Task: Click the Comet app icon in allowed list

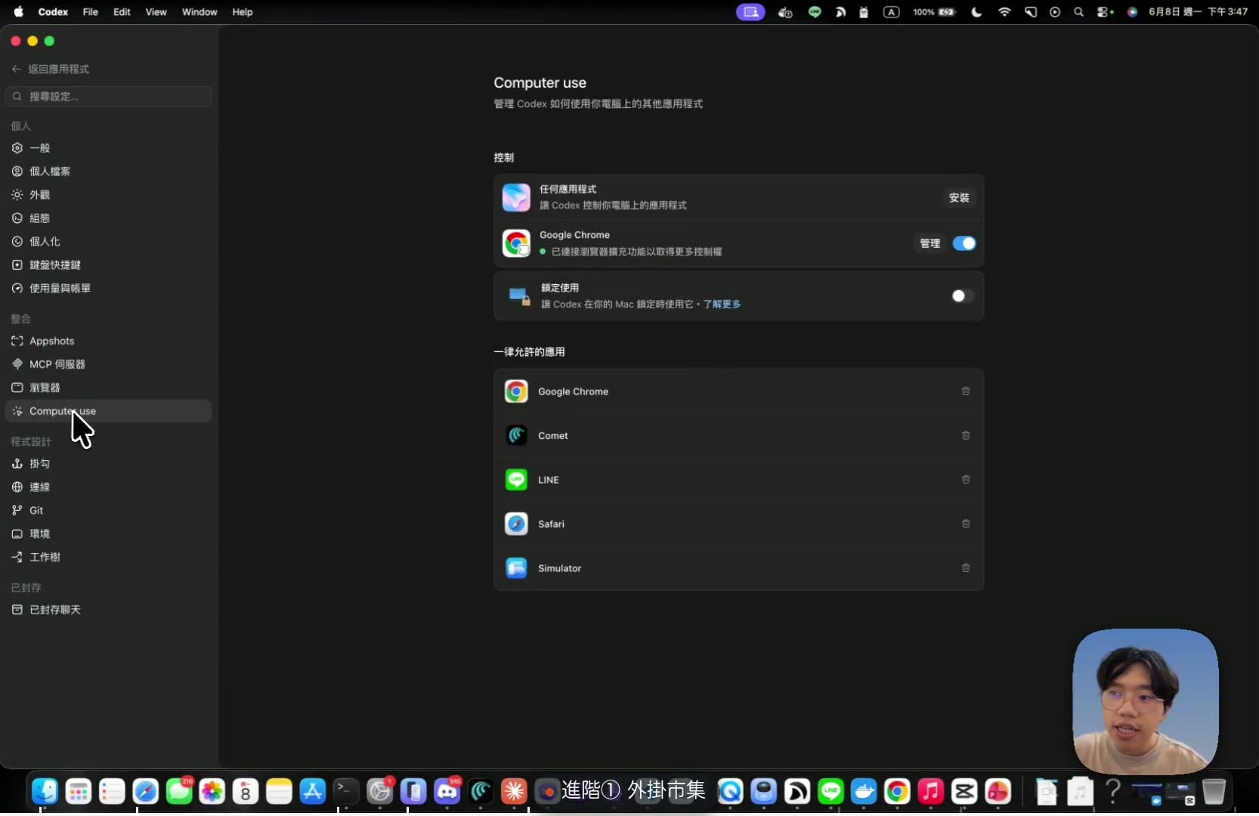Action: coord(516,436)
